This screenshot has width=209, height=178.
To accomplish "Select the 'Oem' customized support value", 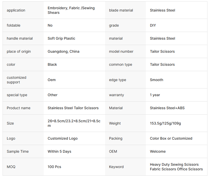I will (x=52, y=80).
